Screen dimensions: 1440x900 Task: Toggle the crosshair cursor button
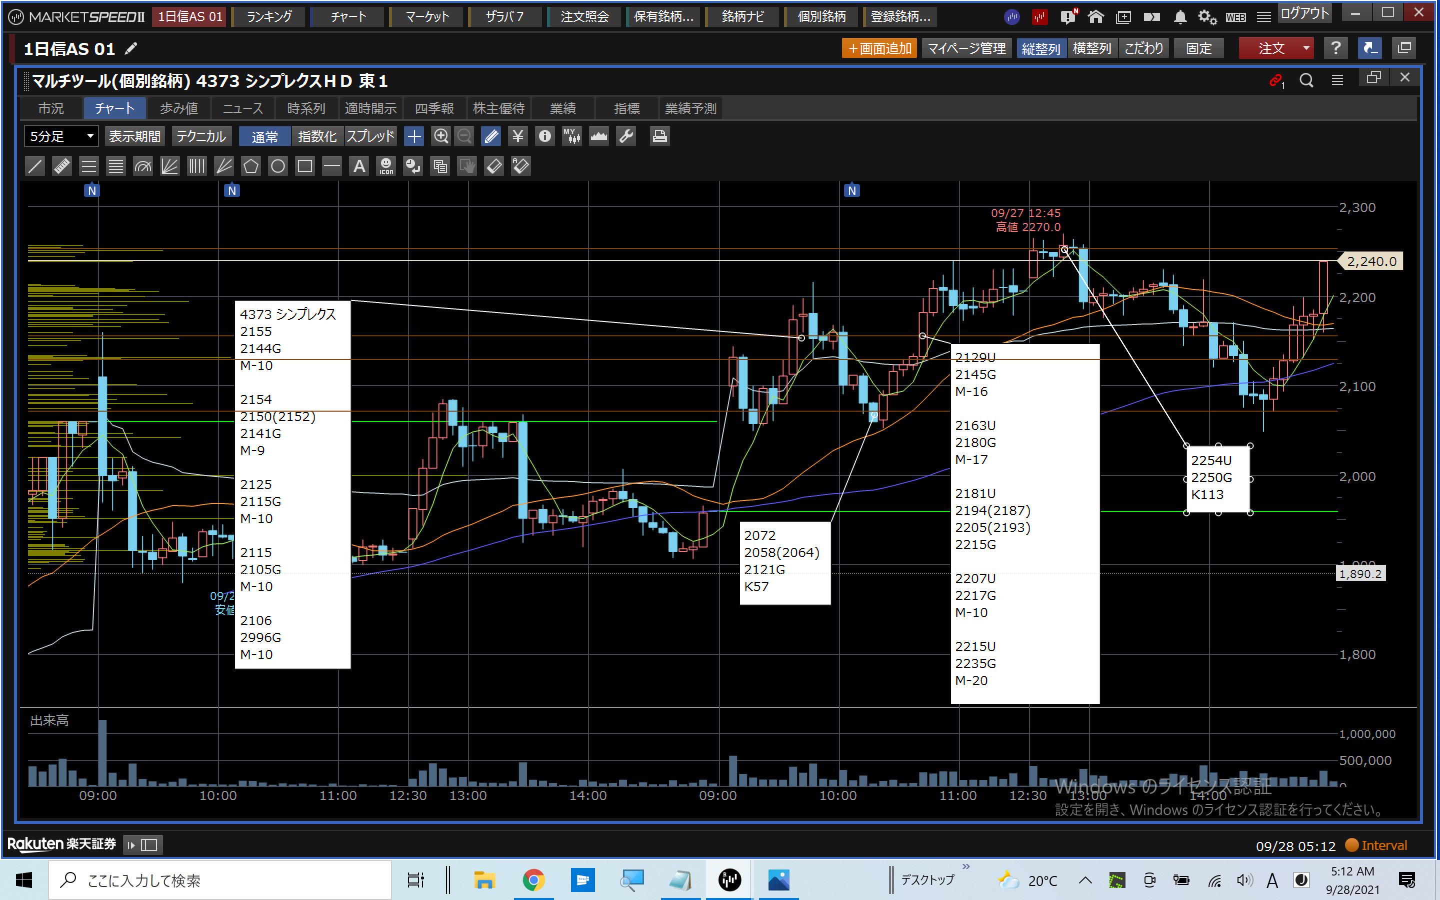(413, 136)
